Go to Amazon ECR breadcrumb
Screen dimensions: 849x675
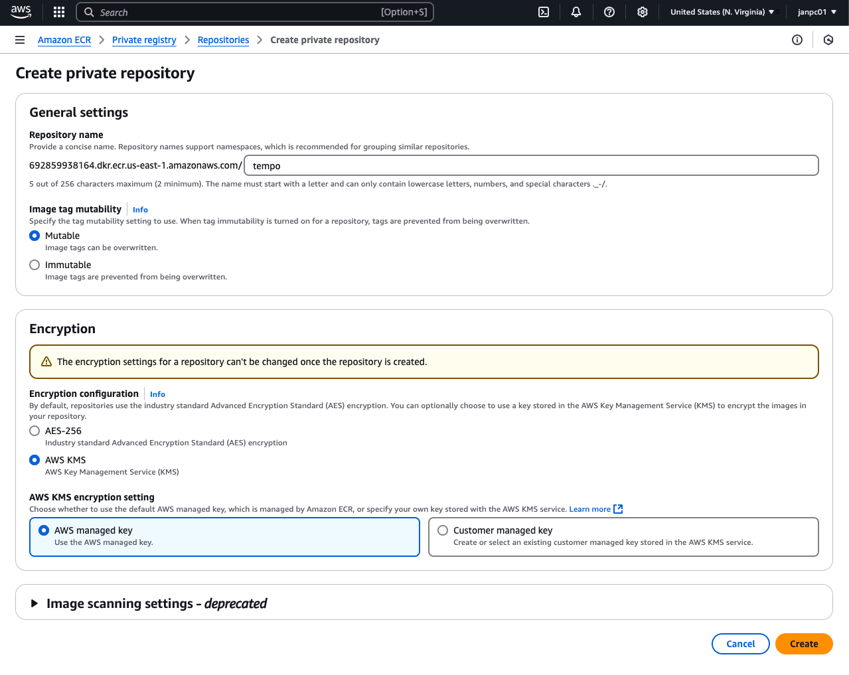point(64,40)
